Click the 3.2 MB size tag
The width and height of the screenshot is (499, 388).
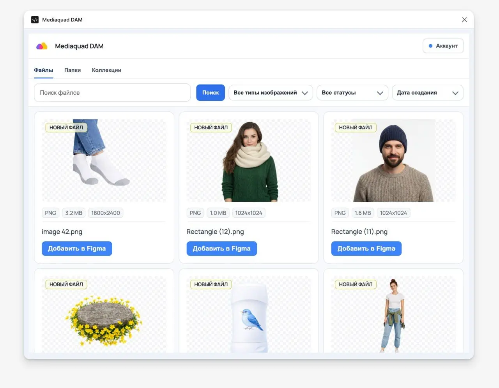click(74, 213)
